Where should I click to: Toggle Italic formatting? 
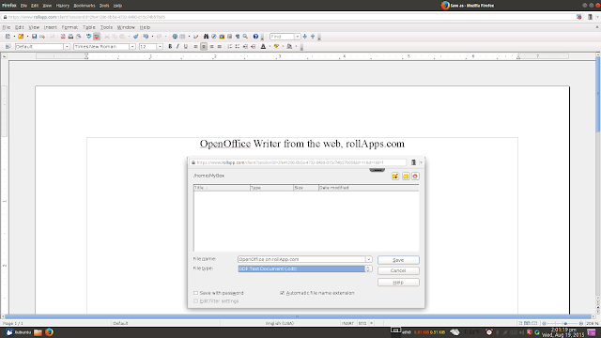coord(177,46)
